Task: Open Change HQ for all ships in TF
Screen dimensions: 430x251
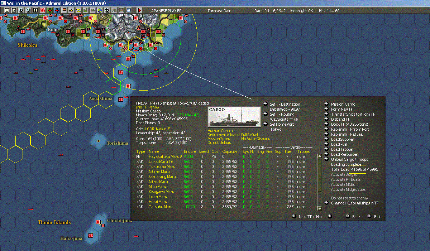Action: pyautogui.click(x=354, y=203)
